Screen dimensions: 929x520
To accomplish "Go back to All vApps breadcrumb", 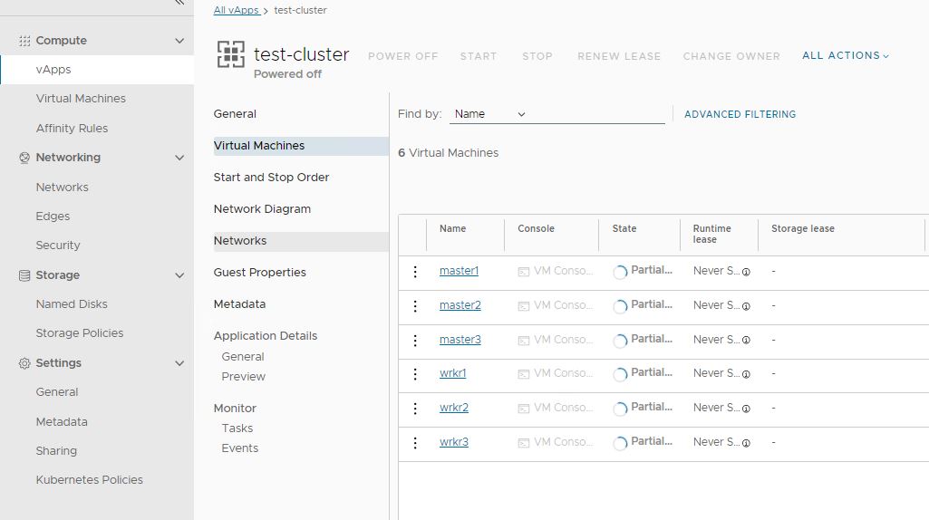I will tap(236, 11).
